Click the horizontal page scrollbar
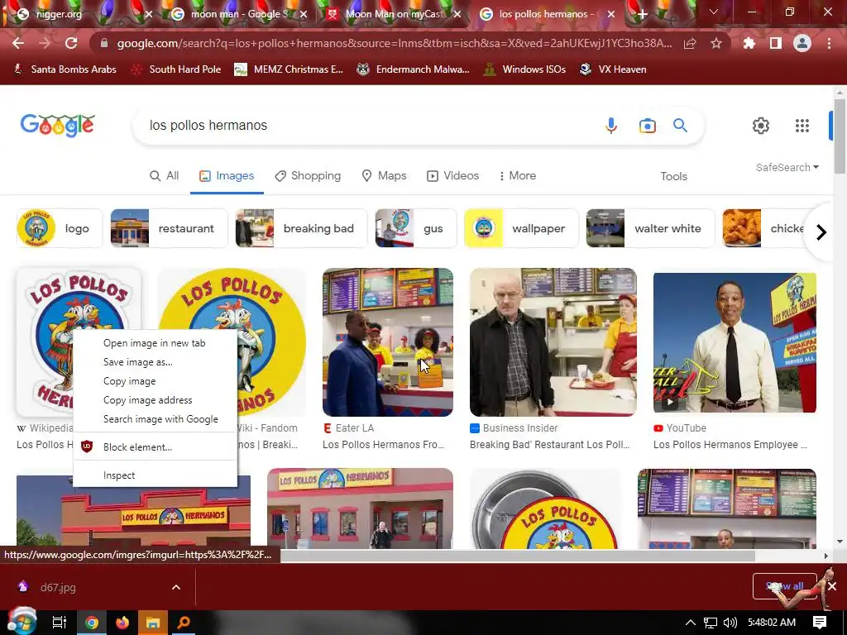 tap(518, 555)
